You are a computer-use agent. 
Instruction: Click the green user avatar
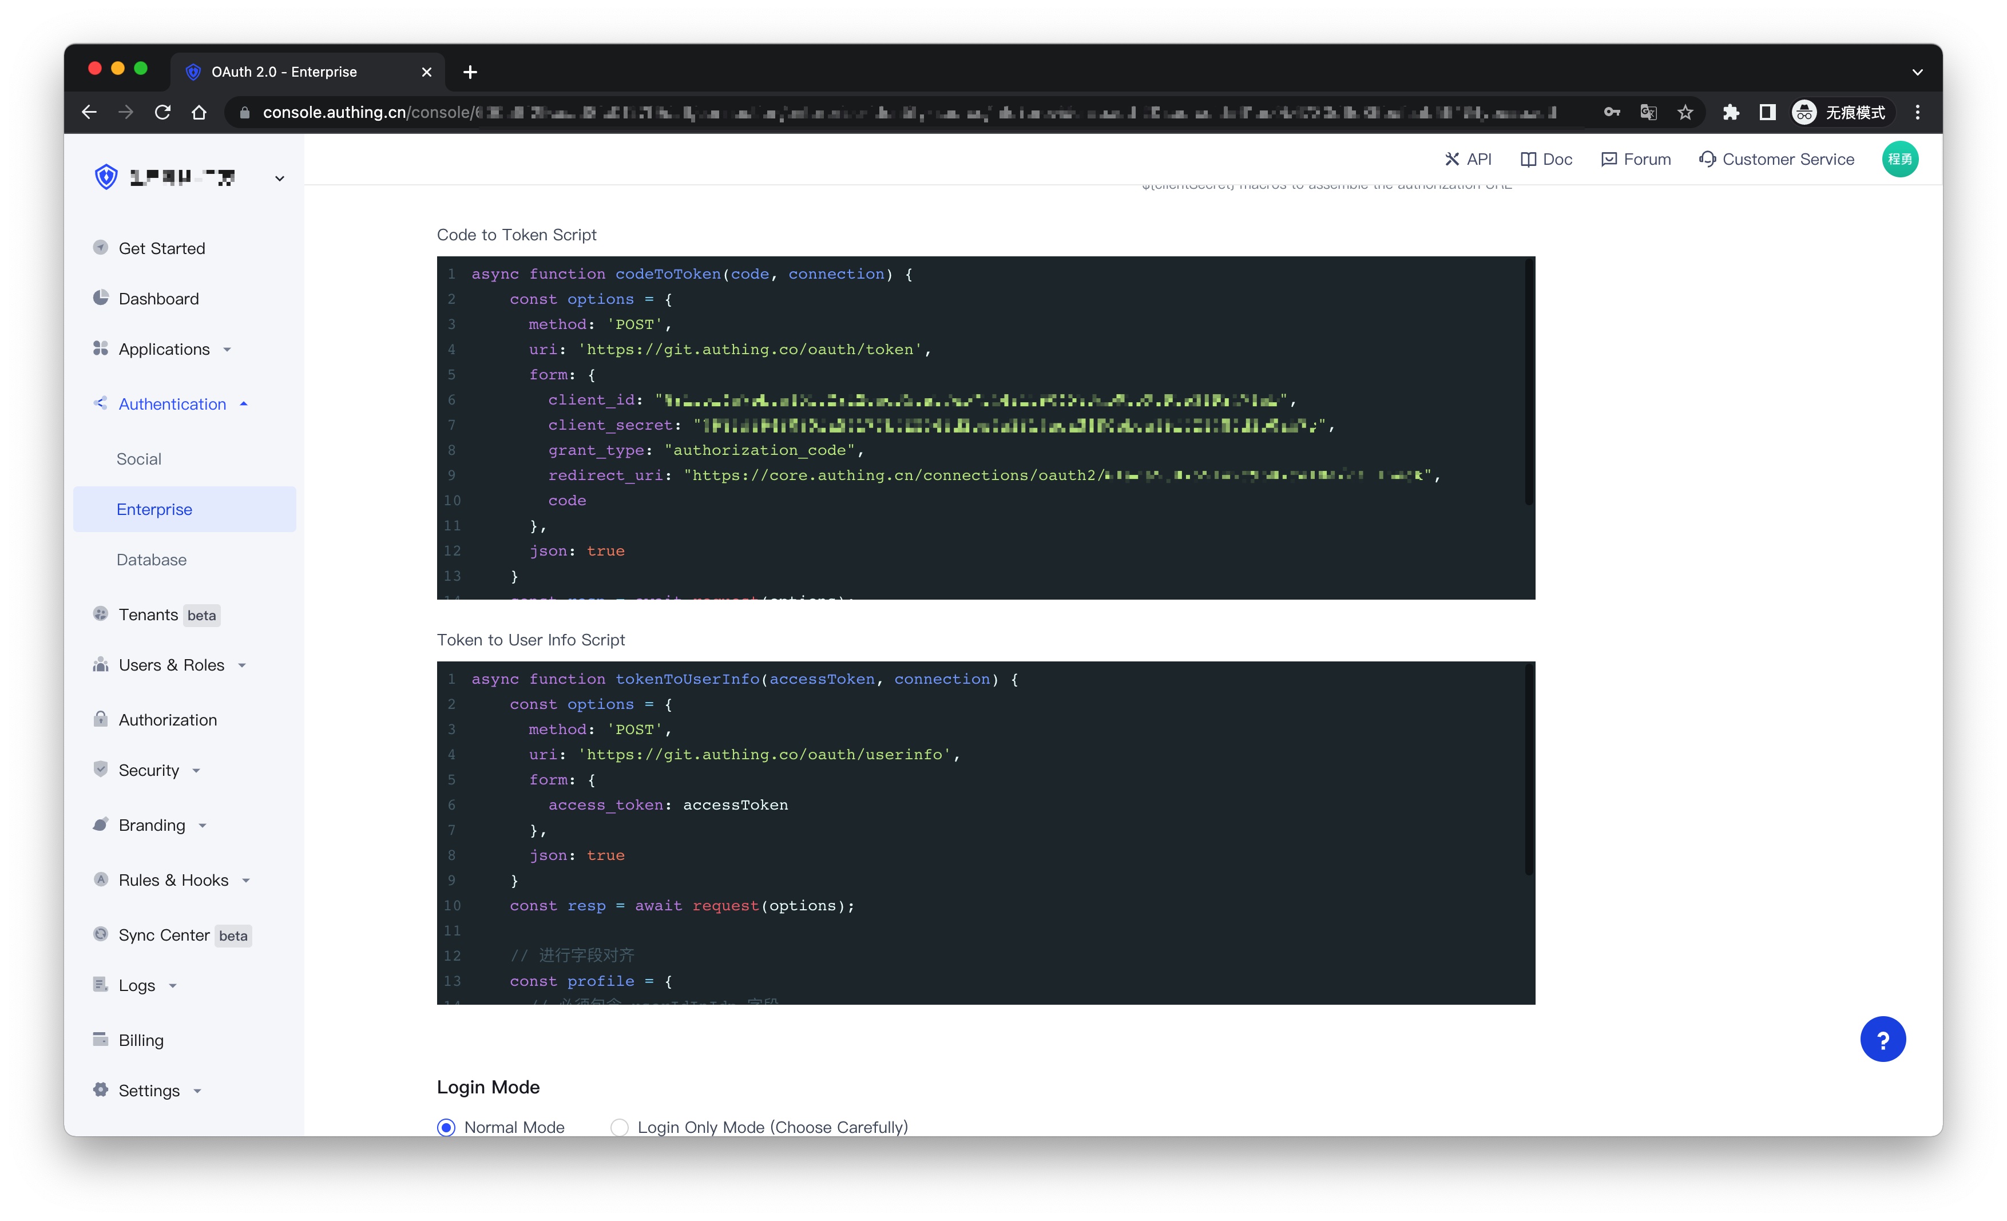(x=1899, y=159)
